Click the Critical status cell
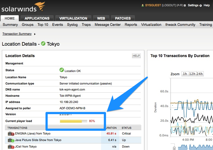The width and height of the screenshot is (213, 150). click(126, 133)
